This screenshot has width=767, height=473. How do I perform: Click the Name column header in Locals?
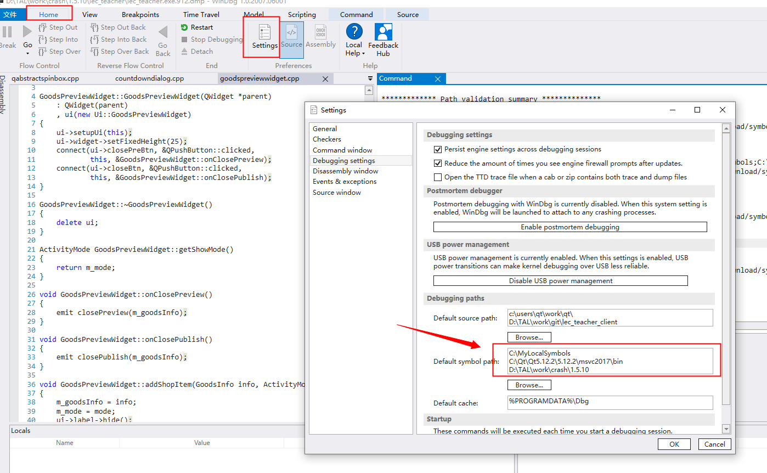click(65, 443)
